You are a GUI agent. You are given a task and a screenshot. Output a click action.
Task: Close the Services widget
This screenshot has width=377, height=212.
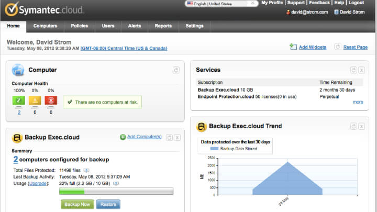[362, 70]
